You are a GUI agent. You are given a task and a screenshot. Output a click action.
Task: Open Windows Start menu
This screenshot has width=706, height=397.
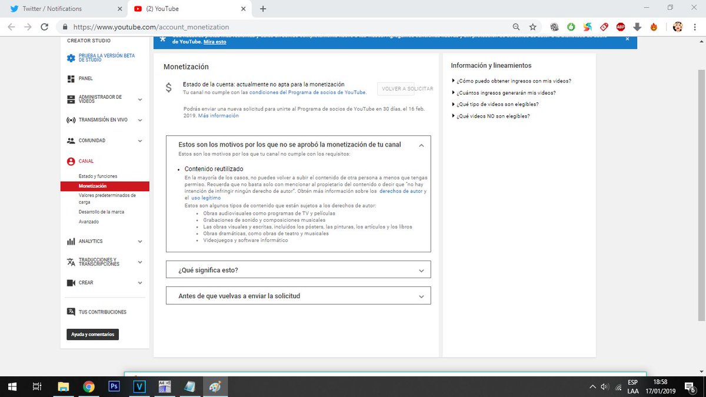click(12, 386)
